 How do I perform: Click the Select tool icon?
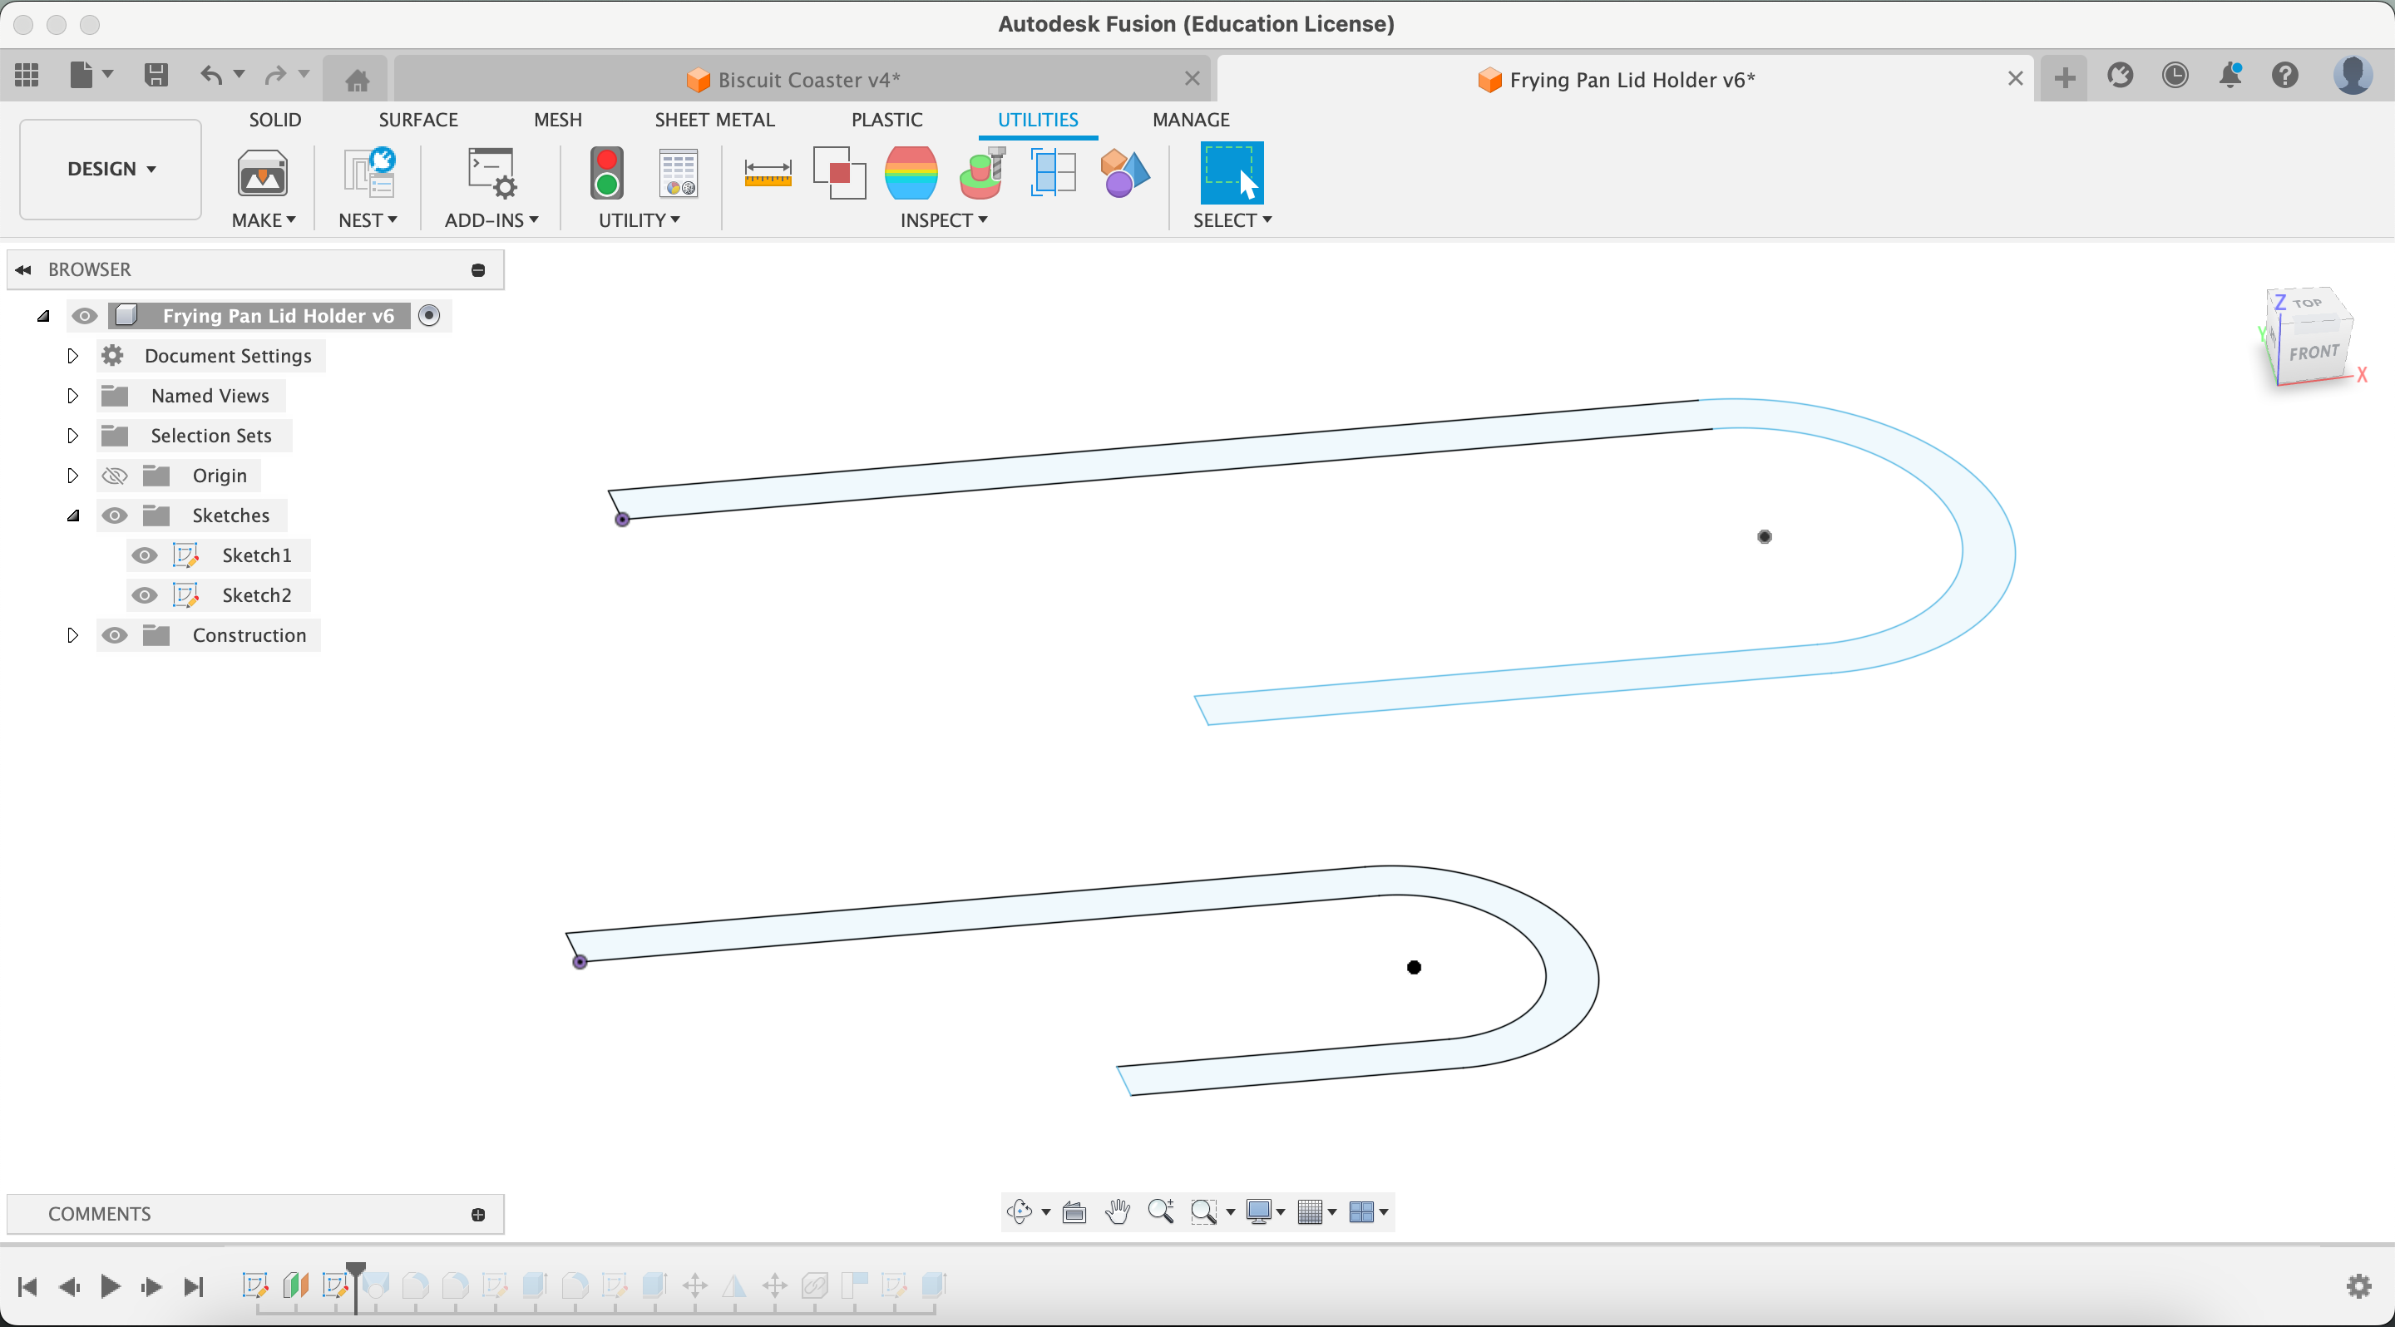pyautogui.click(x=1232, y=173)
